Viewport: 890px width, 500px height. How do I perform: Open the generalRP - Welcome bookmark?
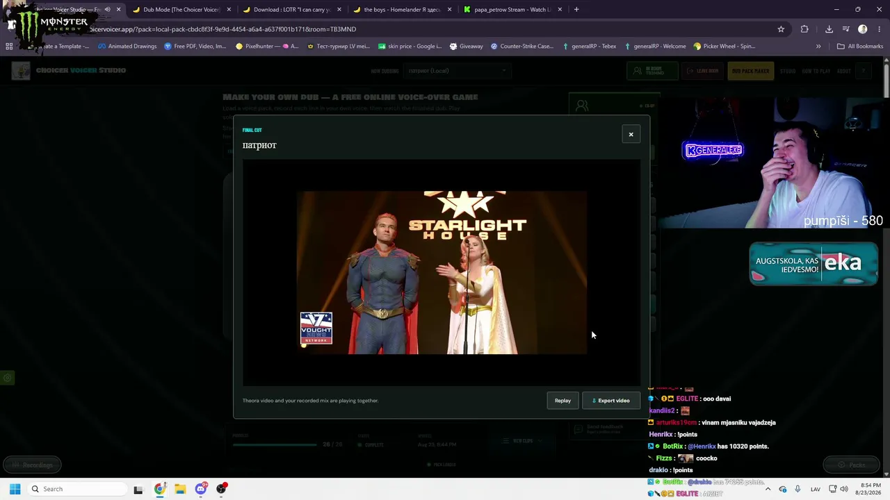pyautogui.click(x=655, y=47)
